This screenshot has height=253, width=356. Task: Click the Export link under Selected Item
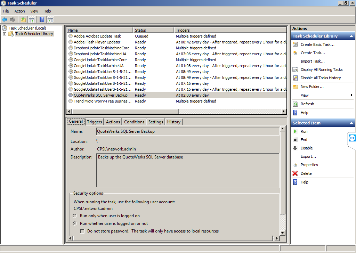(308, 156)
